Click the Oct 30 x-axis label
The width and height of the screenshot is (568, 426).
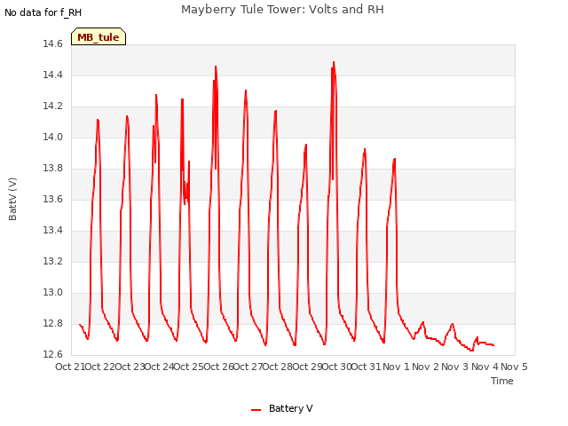point(337,367)
